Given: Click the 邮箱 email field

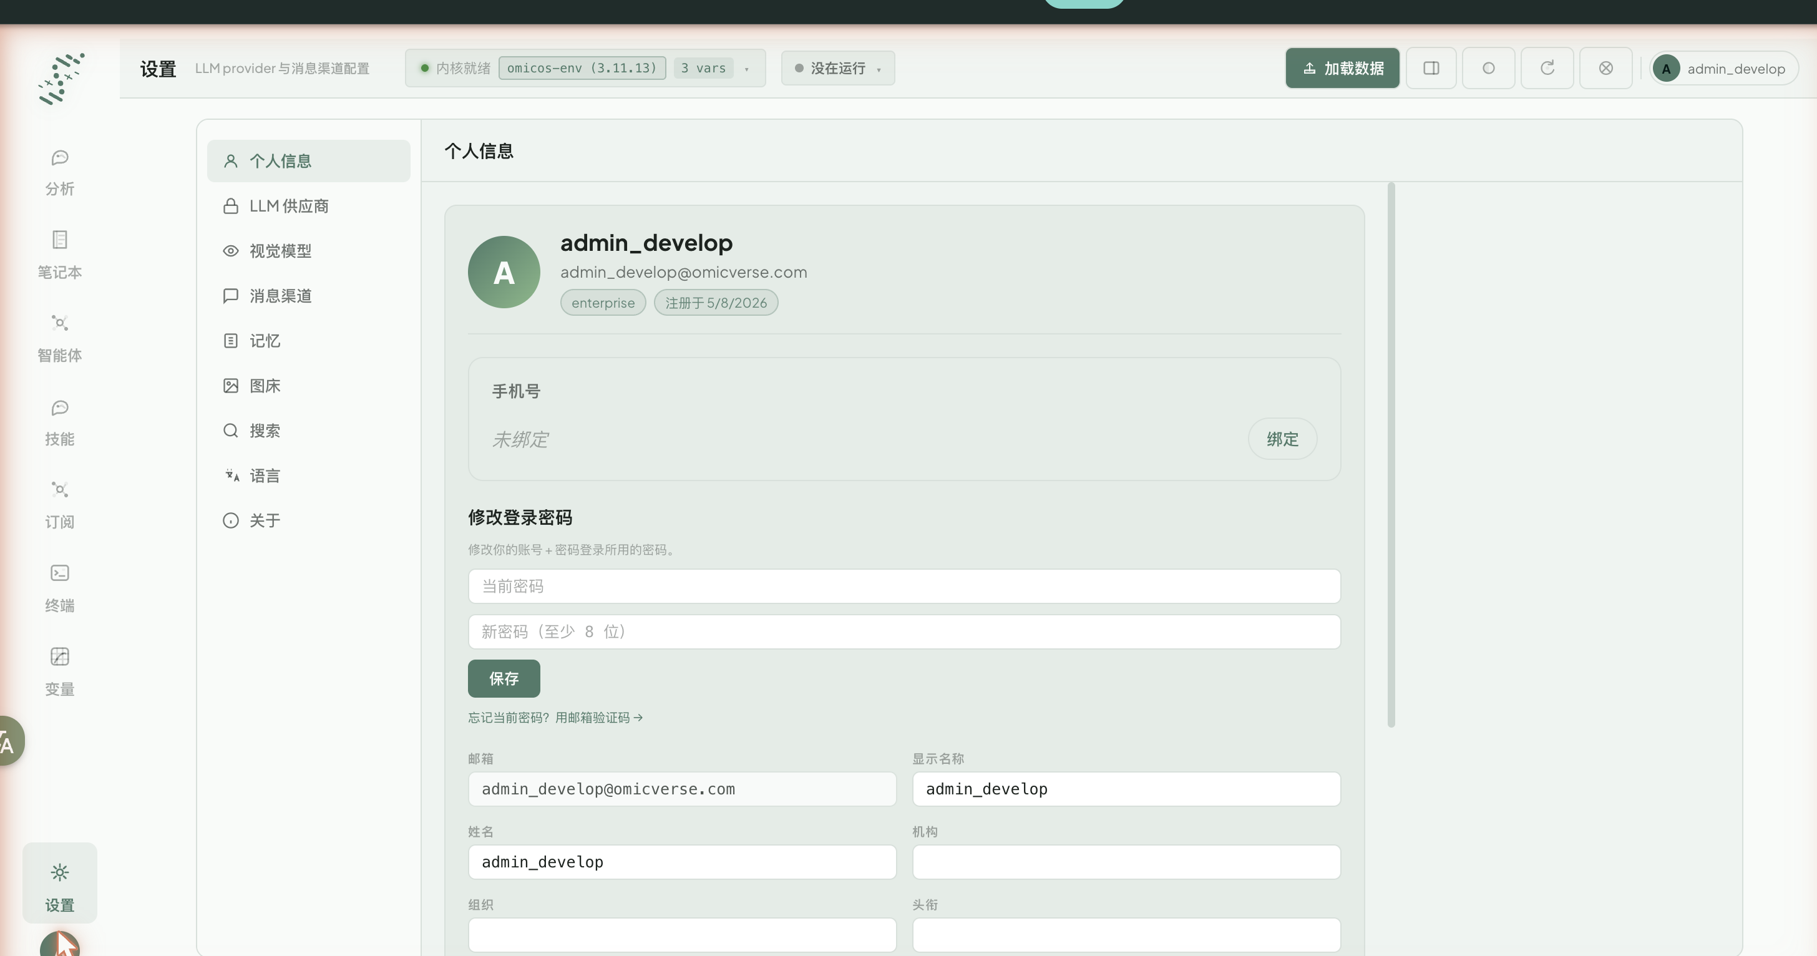Looking at the screenshot, I should click(x=682, y=789).
